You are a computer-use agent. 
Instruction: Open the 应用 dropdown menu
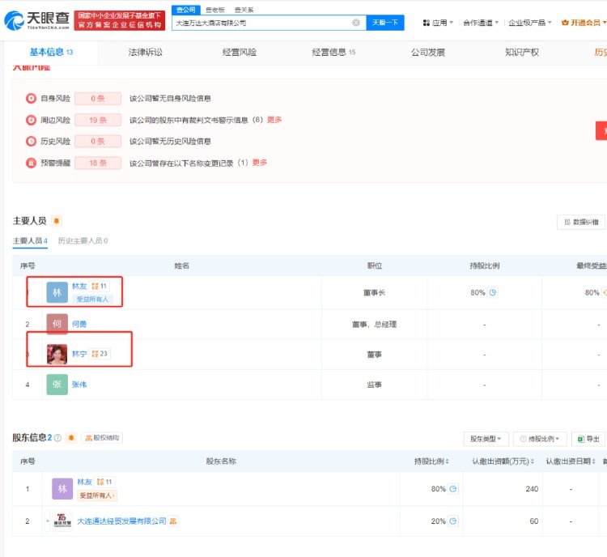click(438, 23)
